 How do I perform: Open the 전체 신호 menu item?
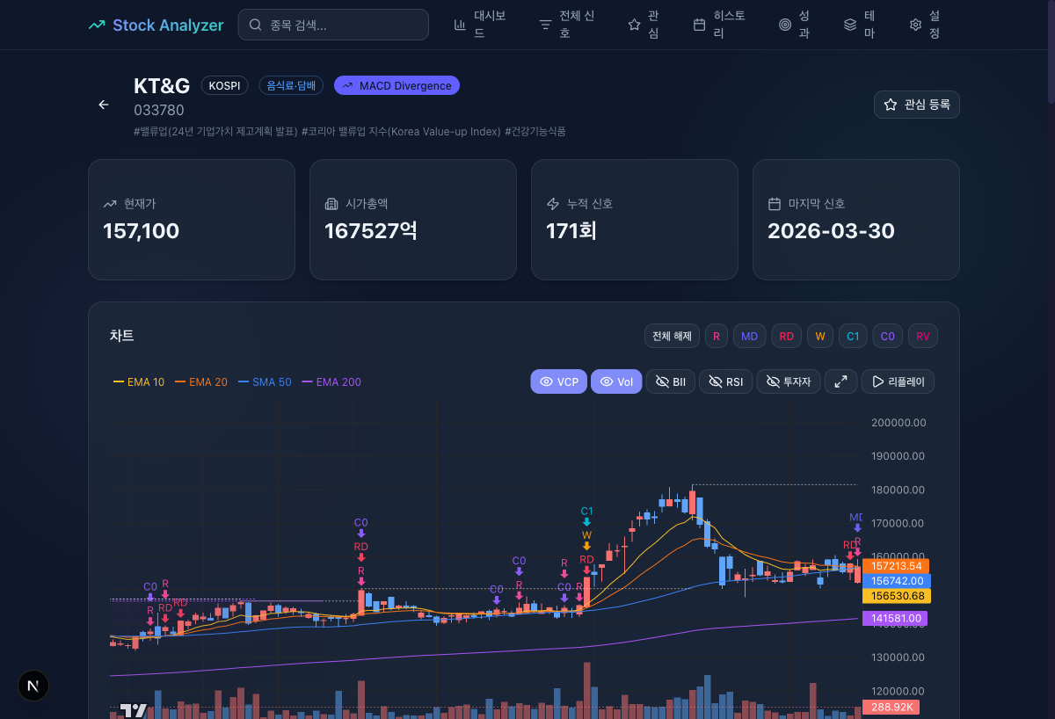point(567,25)
